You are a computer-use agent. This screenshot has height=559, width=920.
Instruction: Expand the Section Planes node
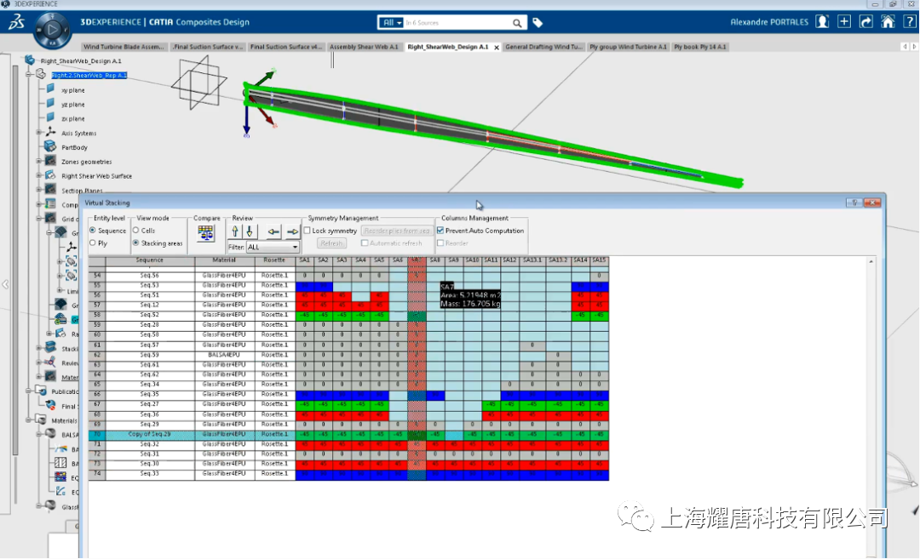38,189
